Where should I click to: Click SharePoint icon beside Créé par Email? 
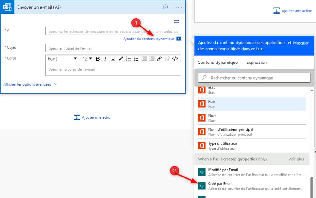(202, 186)
